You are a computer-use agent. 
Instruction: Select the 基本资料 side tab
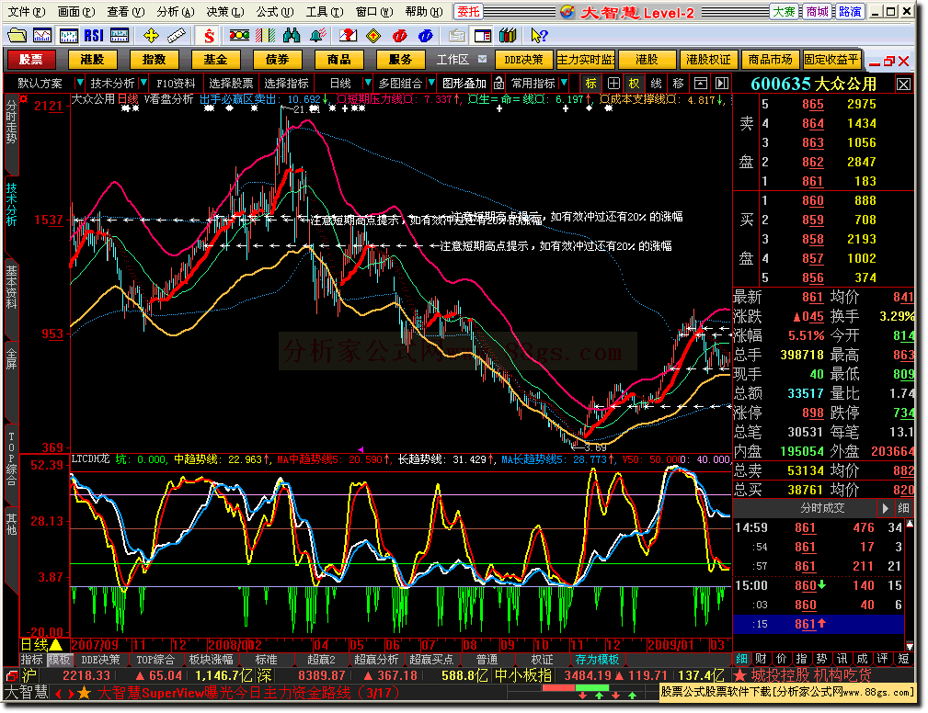point(11,288)
